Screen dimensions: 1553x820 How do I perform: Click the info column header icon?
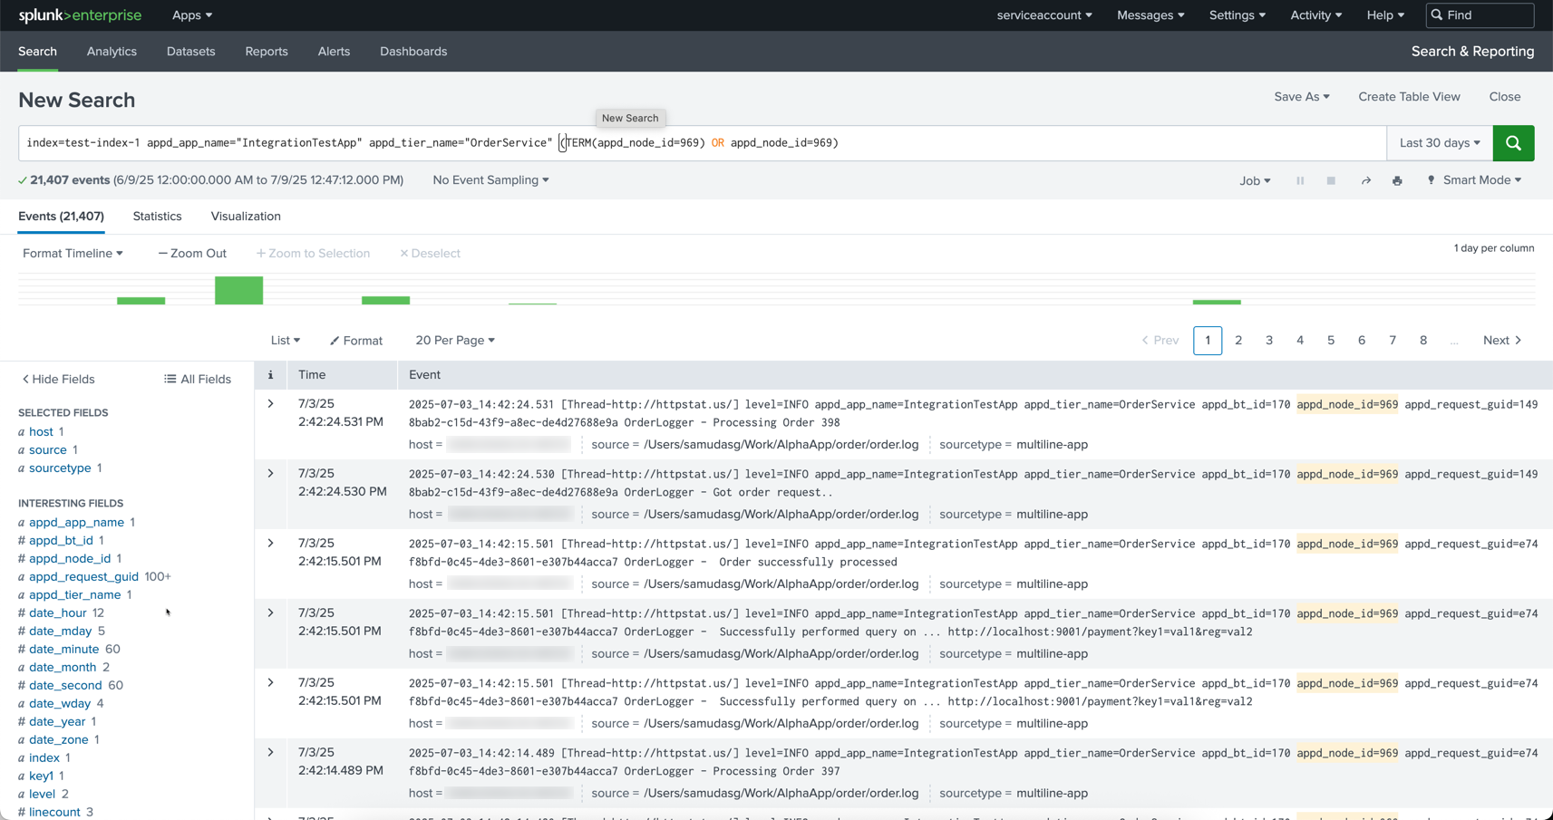(270, 375)
